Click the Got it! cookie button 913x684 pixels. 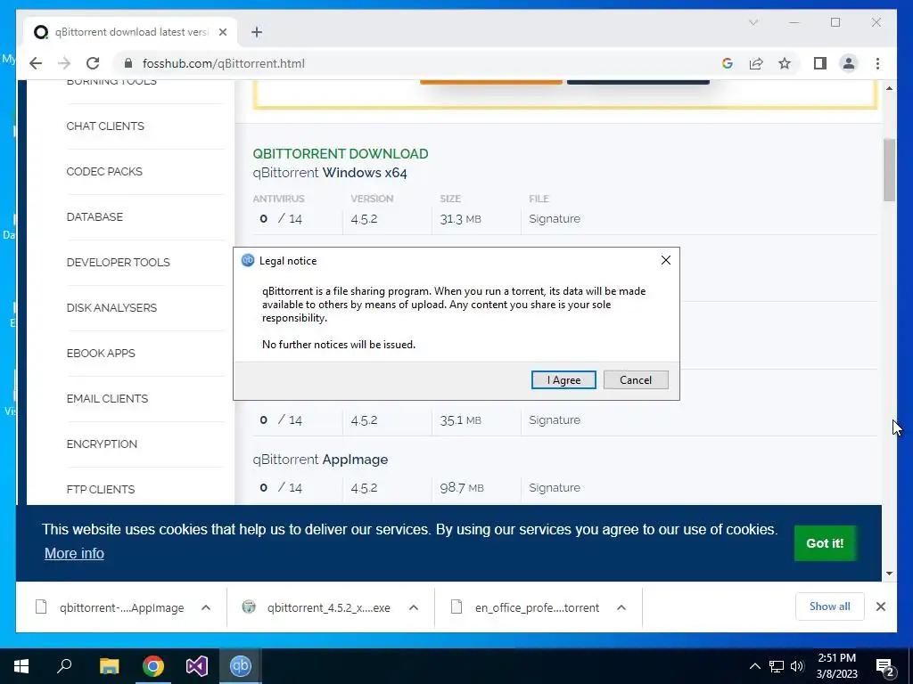pos(825,543)
